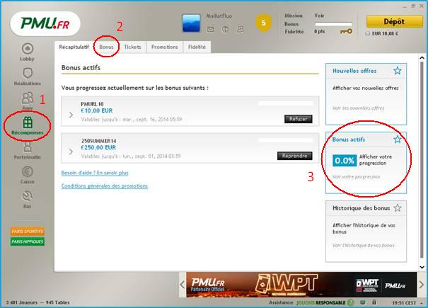Open the Besoin d'aide help link
This screenshot has height=308, width=428.
[95, 173]
